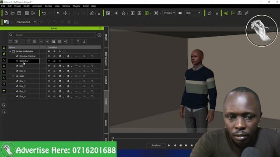Click the green flag icon in the toolbar
This screenshot has height=157, width=280.
[x=233, y=13]
